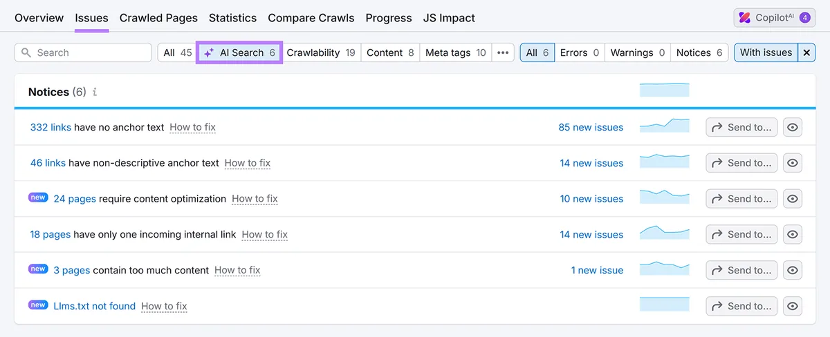Show only Notices
Image resolution: width=830 pixels, height=337 pixels.
[699, 52]
